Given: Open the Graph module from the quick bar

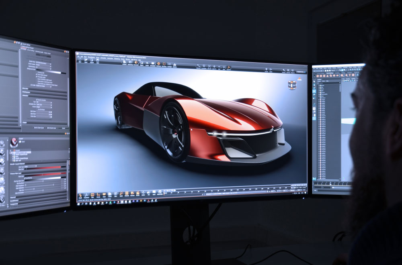Looking at the screenshot, I should 80,195.
